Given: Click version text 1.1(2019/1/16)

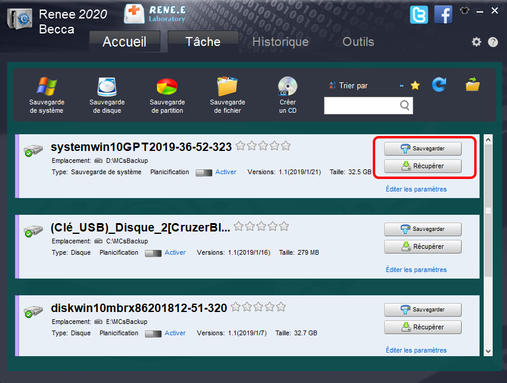Looking at the screenshot, I should coord(249,252).
